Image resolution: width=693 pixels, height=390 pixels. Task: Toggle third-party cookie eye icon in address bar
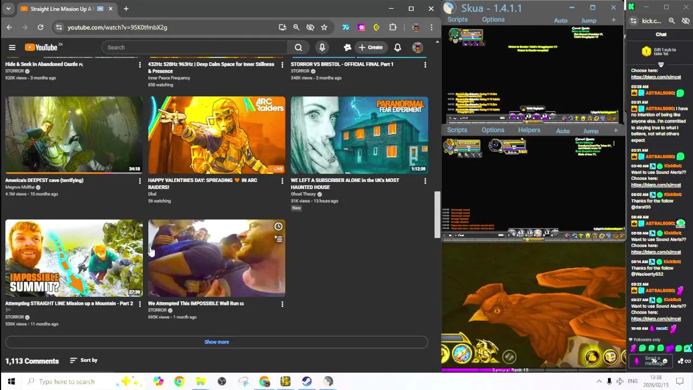pos(310,27)
